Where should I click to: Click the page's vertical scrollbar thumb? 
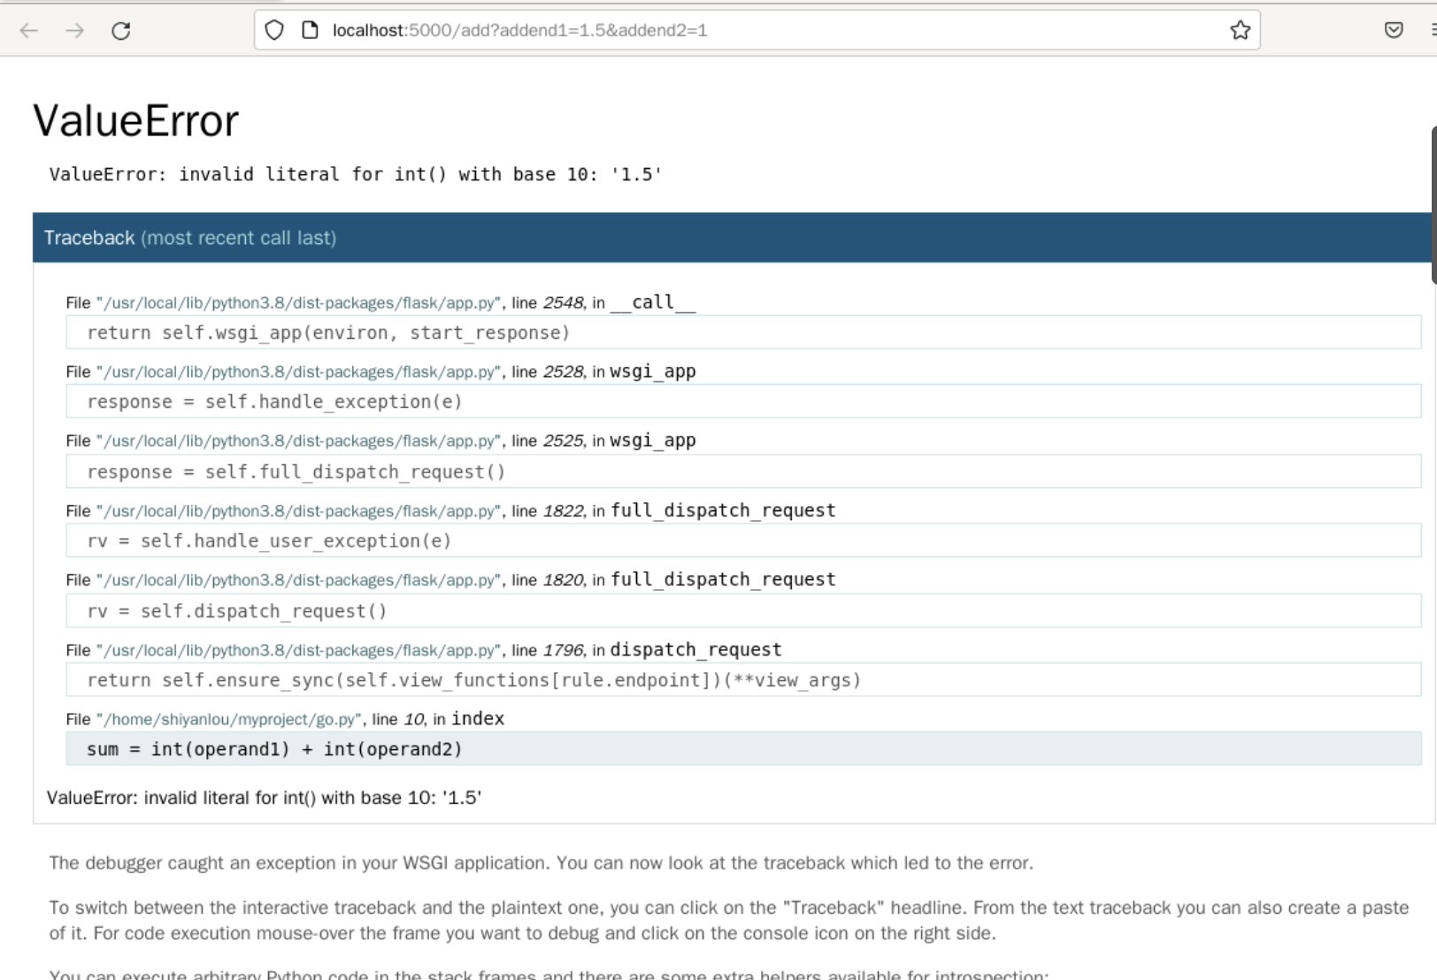click(x=1433, y=205)
